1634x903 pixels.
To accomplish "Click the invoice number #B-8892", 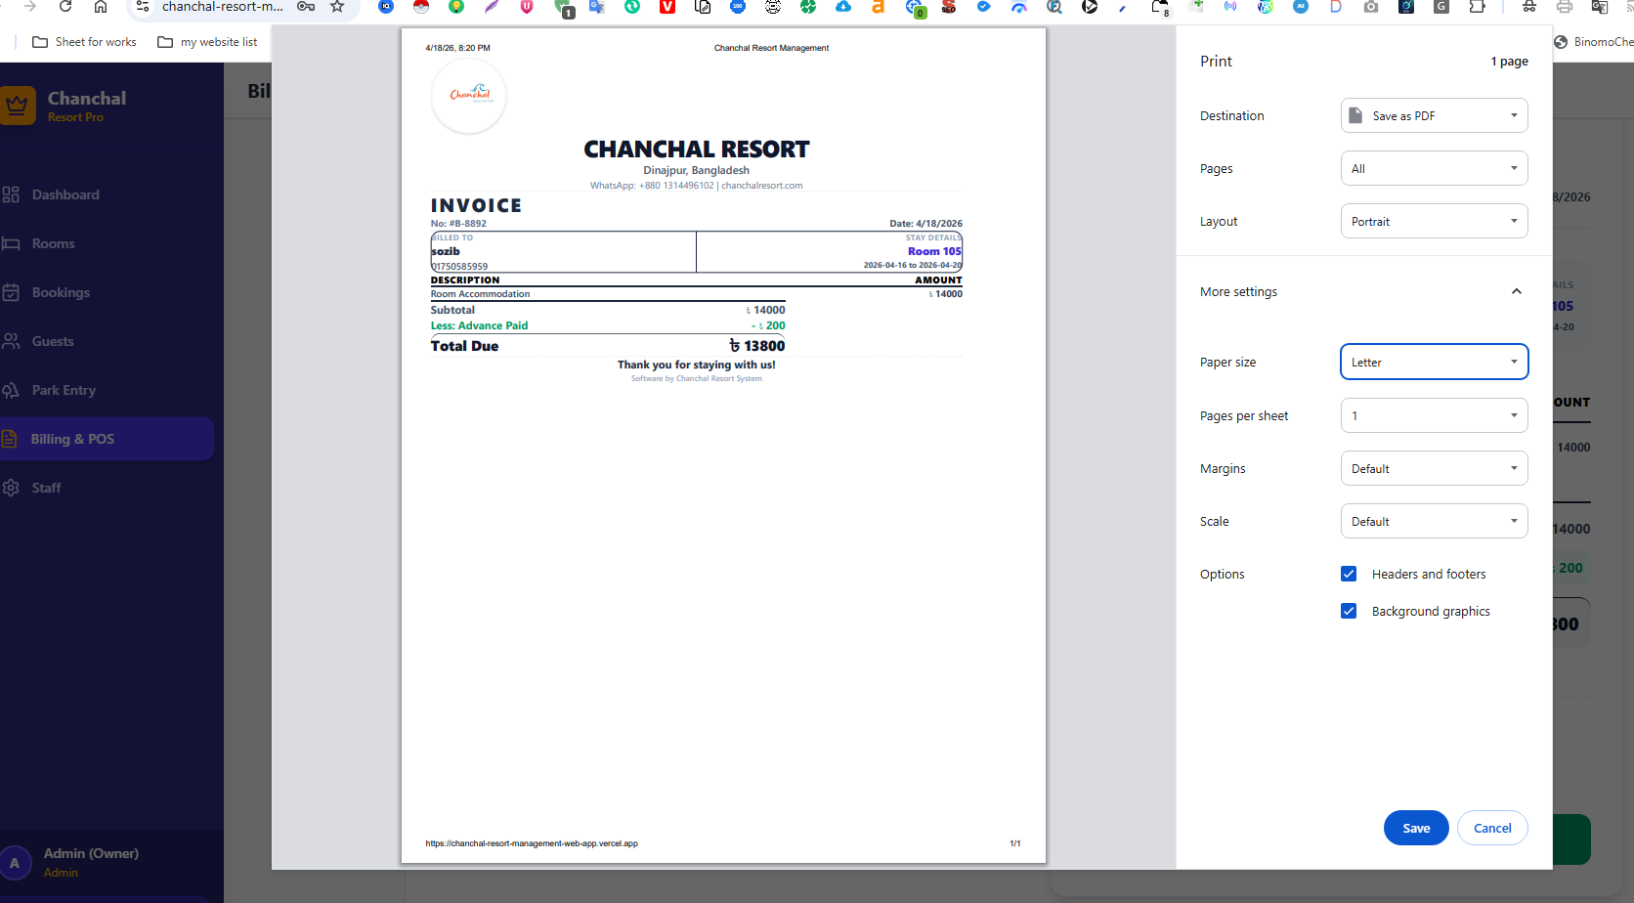I will (x=458, y=224).
